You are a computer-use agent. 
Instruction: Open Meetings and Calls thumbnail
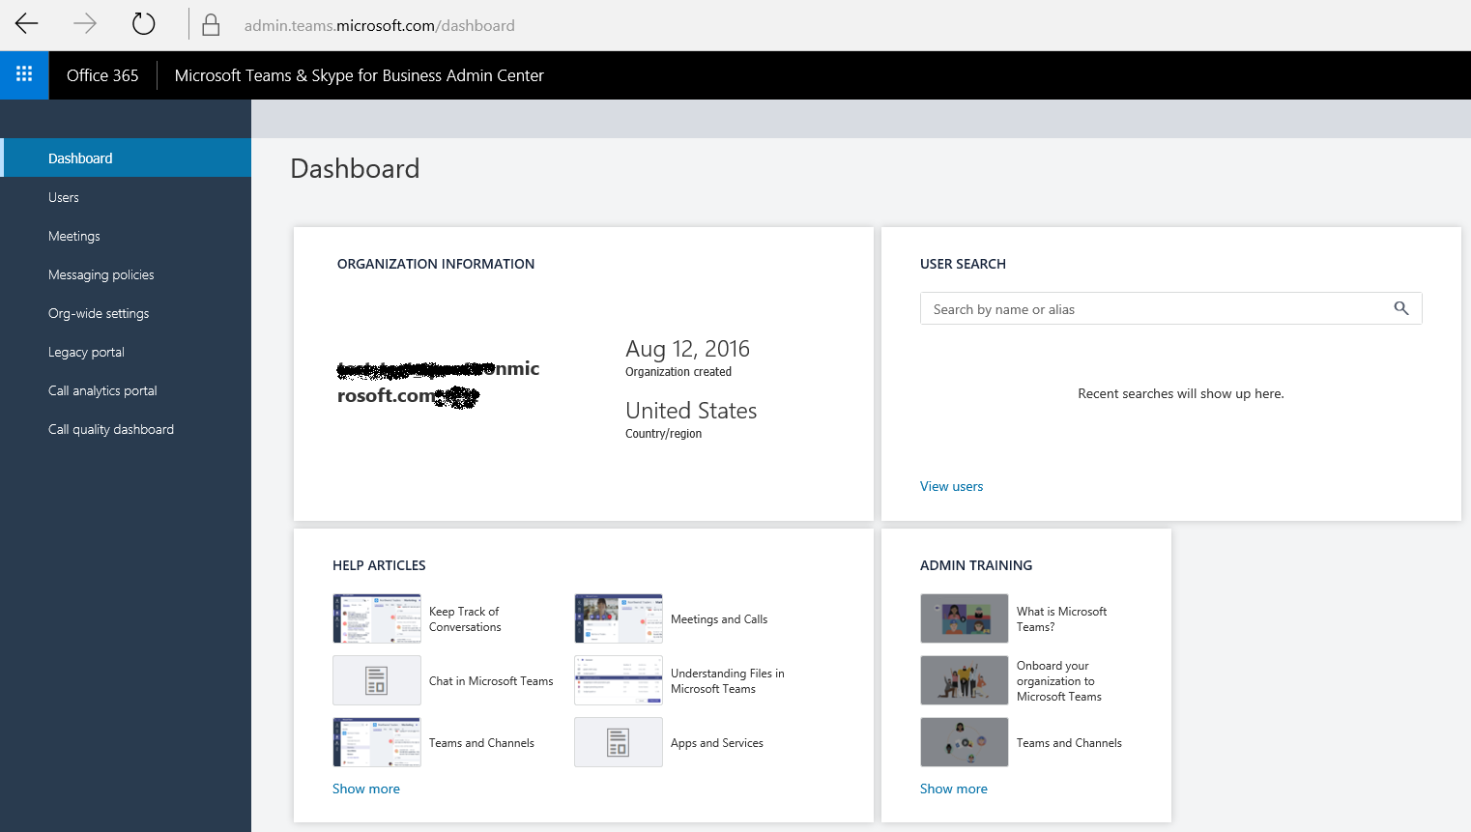pos(619,618)
